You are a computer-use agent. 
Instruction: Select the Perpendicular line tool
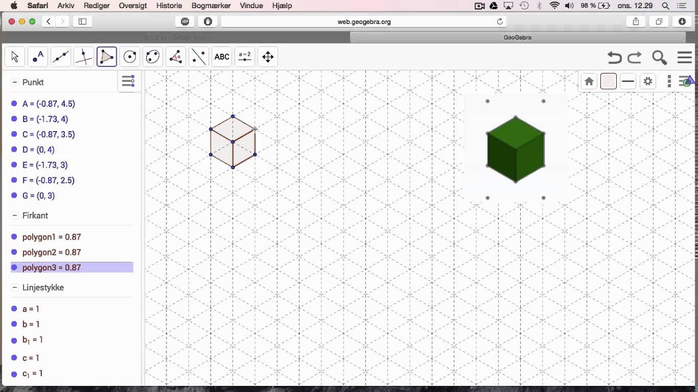[83, 57]
